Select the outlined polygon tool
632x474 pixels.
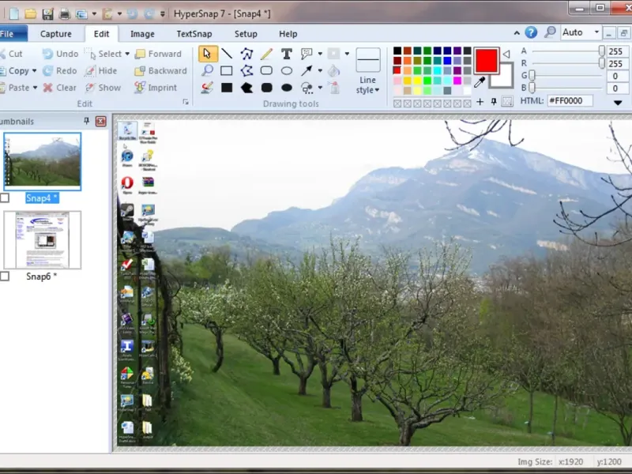(x=246, y=71)
